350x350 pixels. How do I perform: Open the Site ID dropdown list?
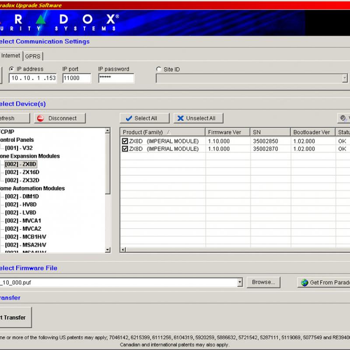point(345,78)
